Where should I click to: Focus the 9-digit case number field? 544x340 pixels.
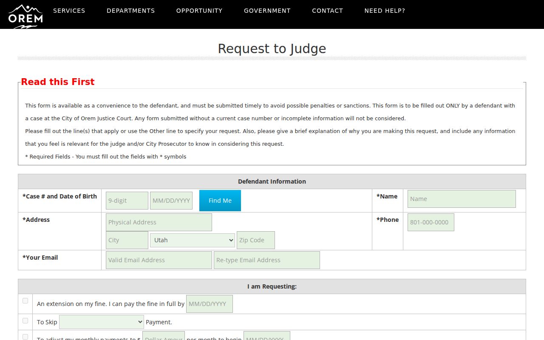tap(127, 201)
